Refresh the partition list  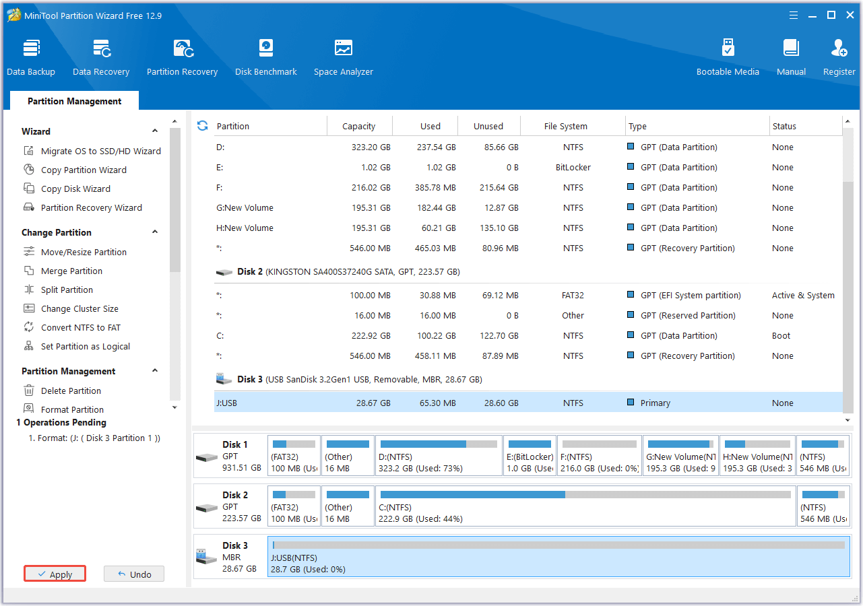(x=202, y=125)
